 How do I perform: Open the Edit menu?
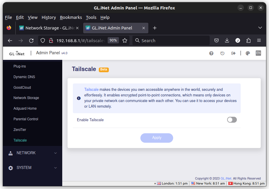coord(20,17)
